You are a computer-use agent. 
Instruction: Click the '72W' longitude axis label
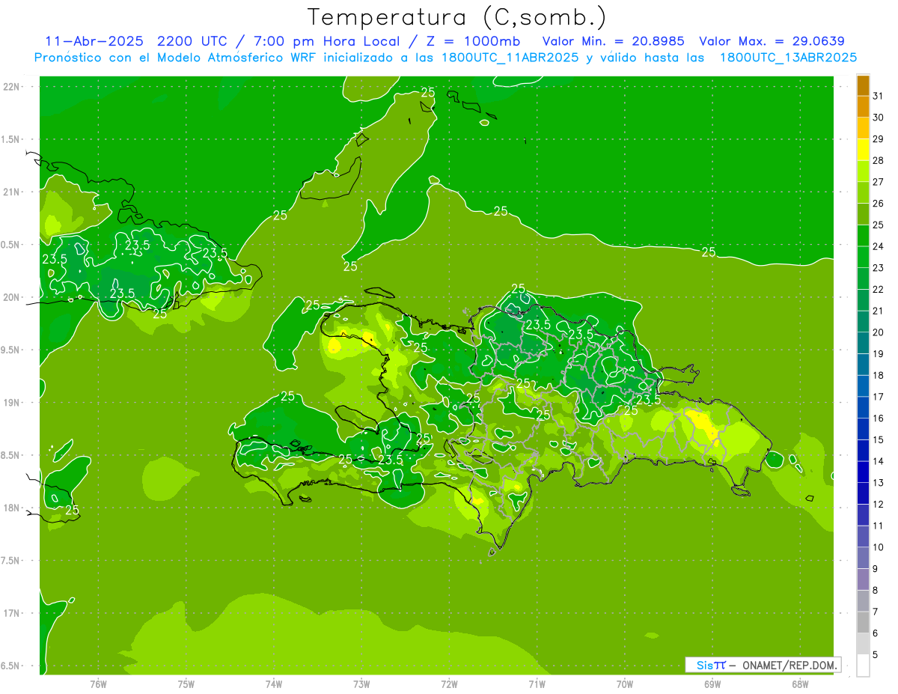[449, 684]
